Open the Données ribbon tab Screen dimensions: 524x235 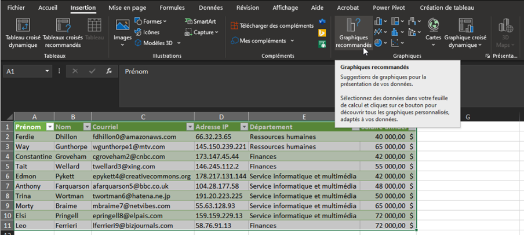pyautogui.click(x=210, y=8)
